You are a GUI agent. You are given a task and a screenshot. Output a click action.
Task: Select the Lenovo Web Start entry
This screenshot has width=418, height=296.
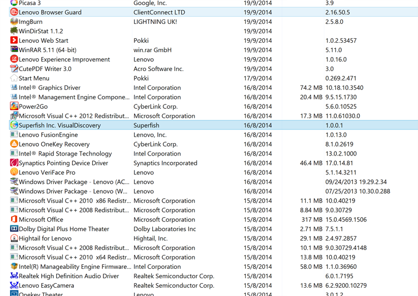coord(43,41)
